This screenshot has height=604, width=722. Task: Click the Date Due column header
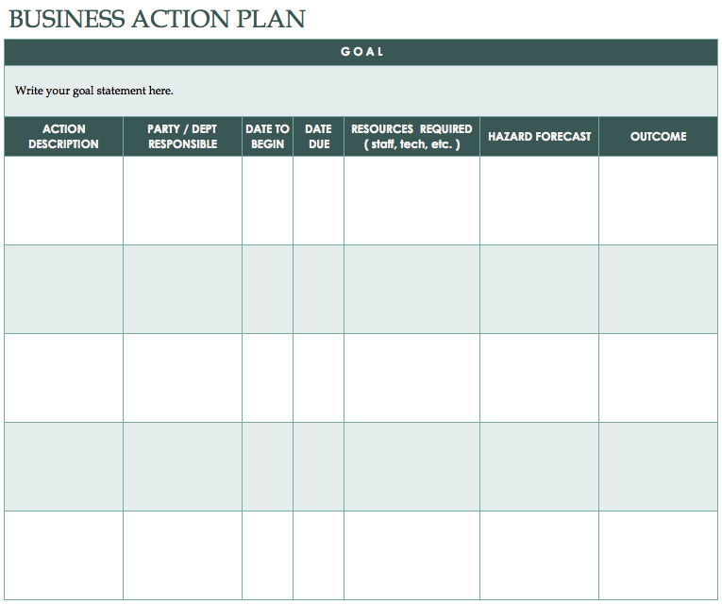[x=318, y=137]
